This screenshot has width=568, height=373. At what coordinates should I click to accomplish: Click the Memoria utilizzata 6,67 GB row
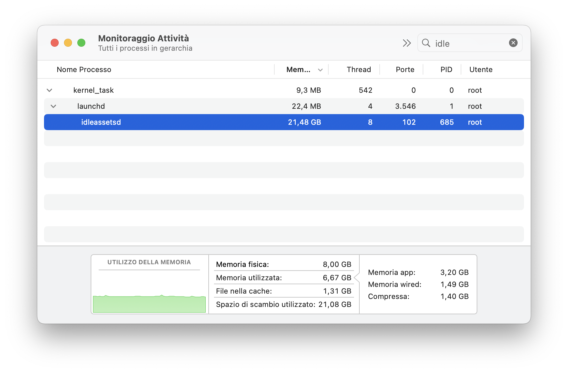(284, 278)
